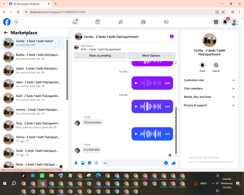The height and width of the screenshot is (195, 244).
Task: Open the Reels video icon
Action: point(98,22)
